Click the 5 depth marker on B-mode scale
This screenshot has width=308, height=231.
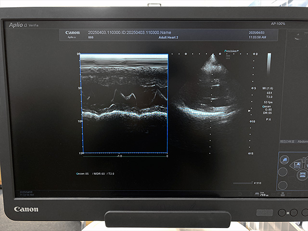pyautogui.click(x=254, y=88)
